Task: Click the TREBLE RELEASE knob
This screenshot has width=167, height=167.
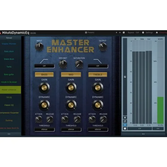Action: click(x=103, y=120)
